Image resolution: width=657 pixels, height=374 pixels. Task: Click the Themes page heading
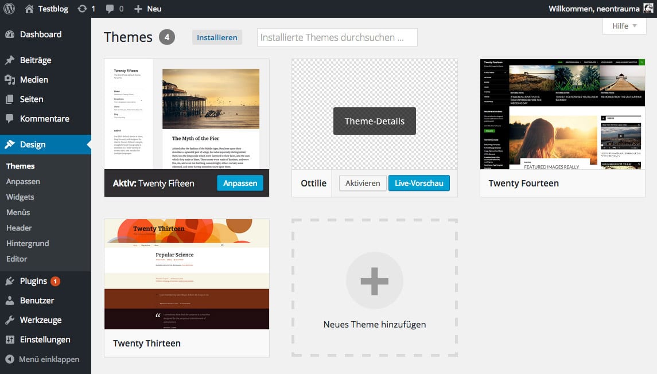128,37
